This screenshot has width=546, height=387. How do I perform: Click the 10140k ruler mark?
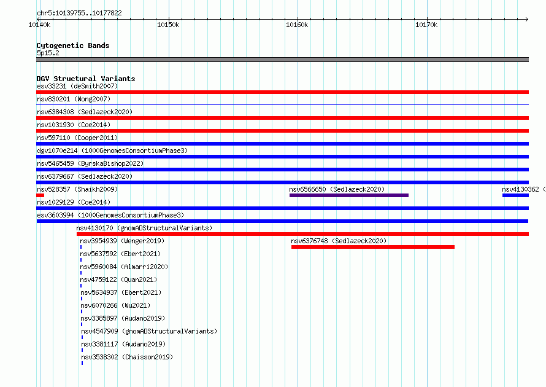tap(39, 25)
